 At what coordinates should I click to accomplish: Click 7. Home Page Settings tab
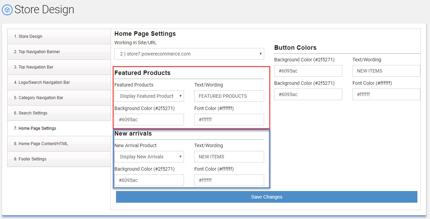tap(59, 128)
